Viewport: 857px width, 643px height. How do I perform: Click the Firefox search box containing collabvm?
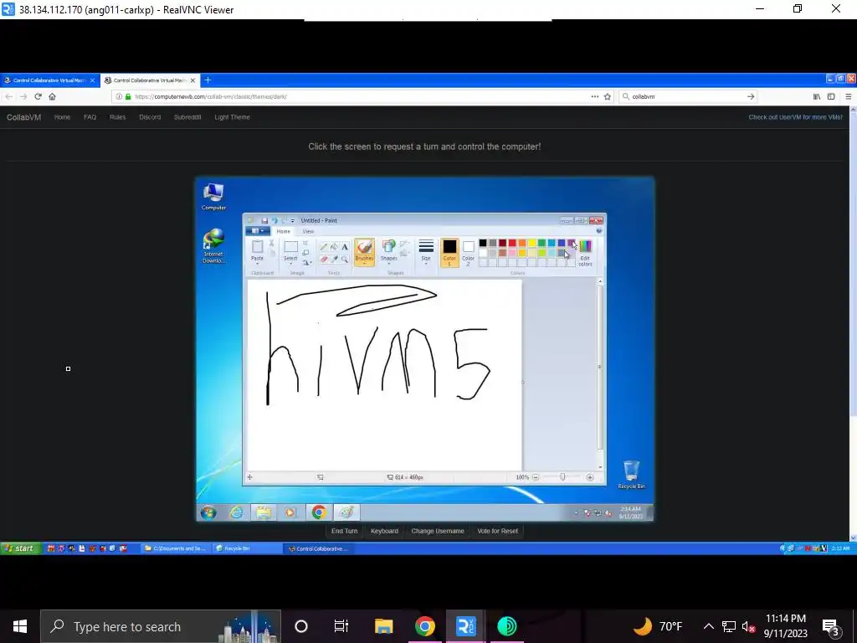688,96
